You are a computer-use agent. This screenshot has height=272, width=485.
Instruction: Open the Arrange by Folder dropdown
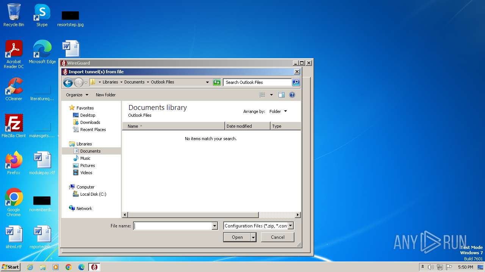point(278,111)
